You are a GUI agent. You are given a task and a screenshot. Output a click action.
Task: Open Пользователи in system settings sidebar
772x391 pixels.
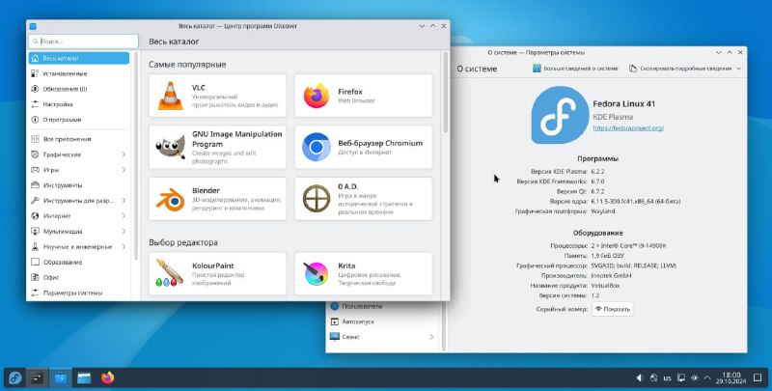383,306
